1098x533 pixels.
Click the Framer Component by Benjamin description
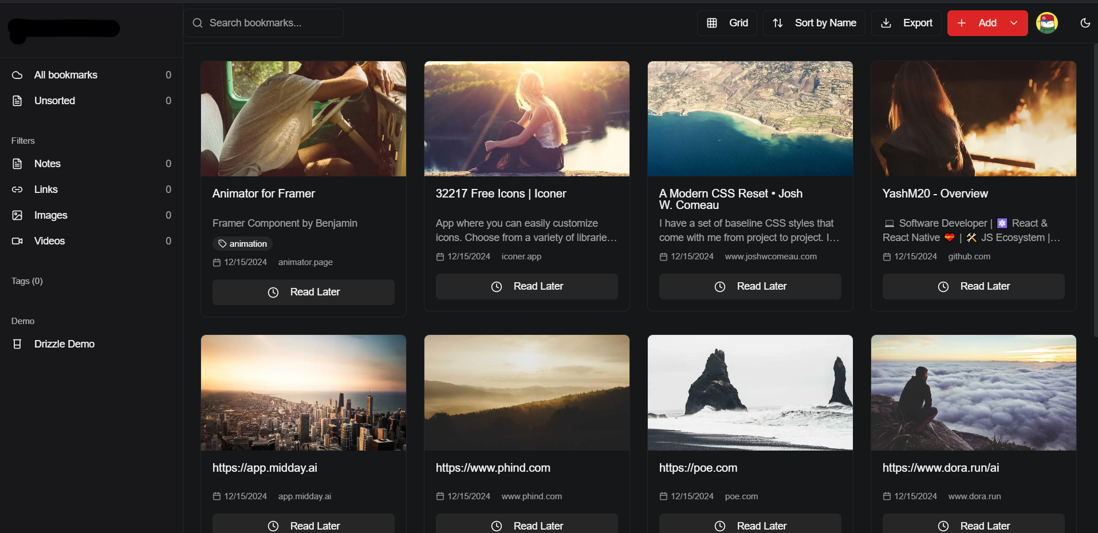[x=285, y=223]
